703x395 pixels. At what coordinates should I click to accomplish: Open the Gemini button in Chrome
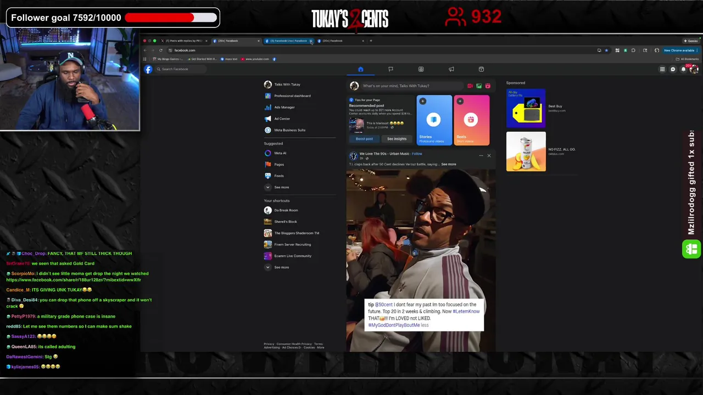(691, 41)
